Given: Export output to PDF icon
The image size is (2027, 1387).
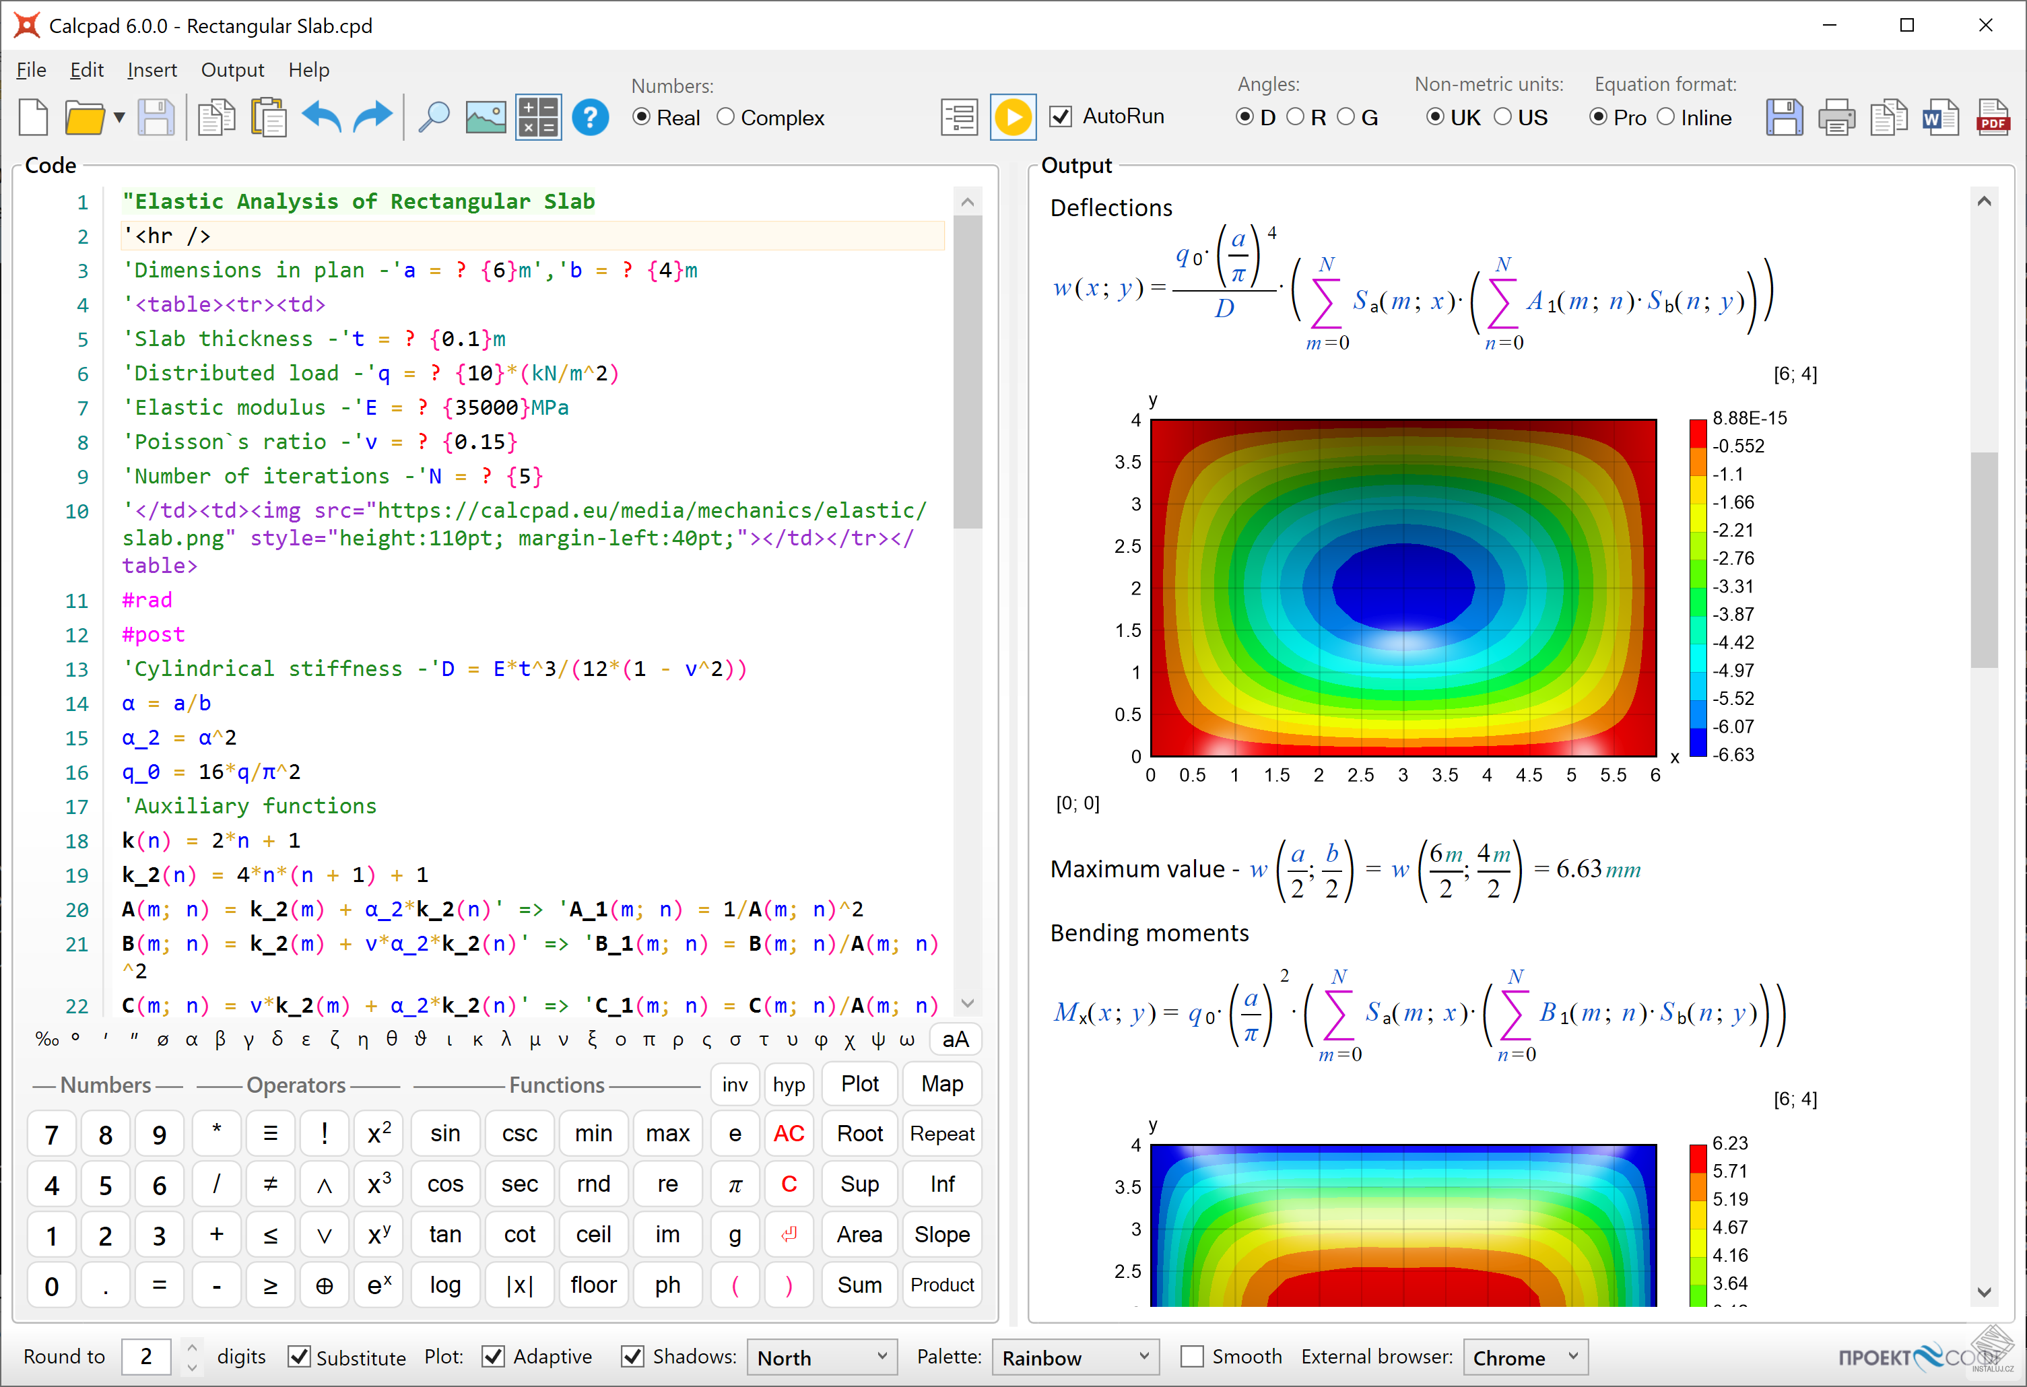Looking at the screenshot, I should click(x=1993, y=118).
